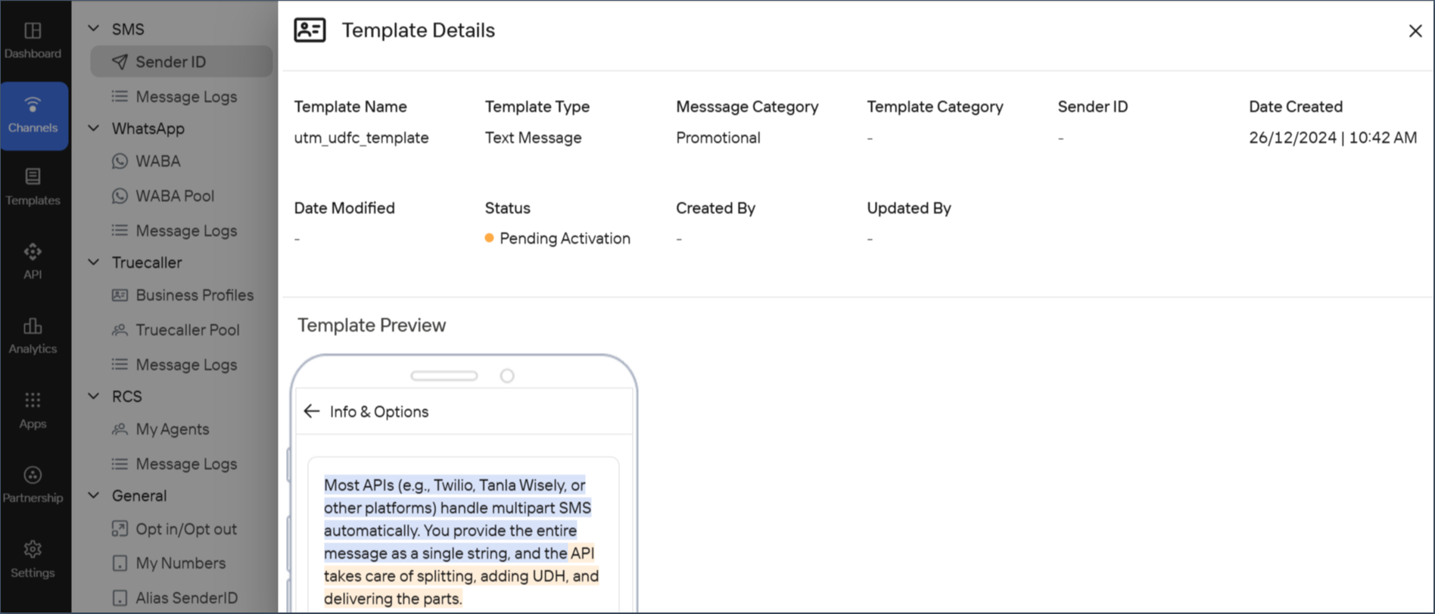
Task: Open the Partnership icon
Action: (33, 475)
